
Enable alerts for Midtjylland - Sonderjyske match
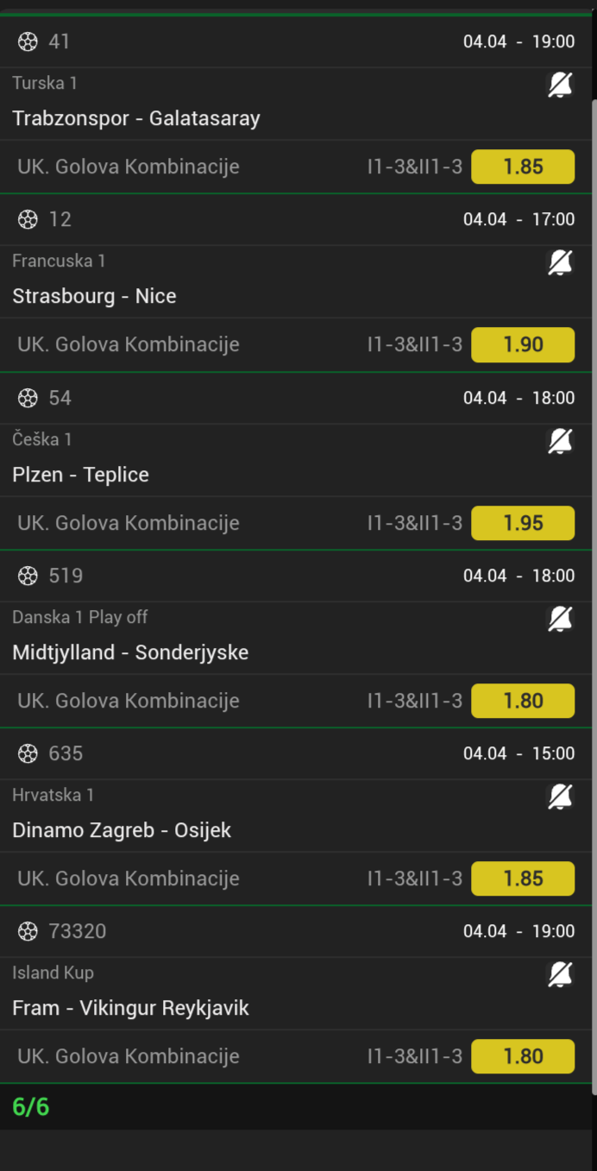tap(560, 619)
